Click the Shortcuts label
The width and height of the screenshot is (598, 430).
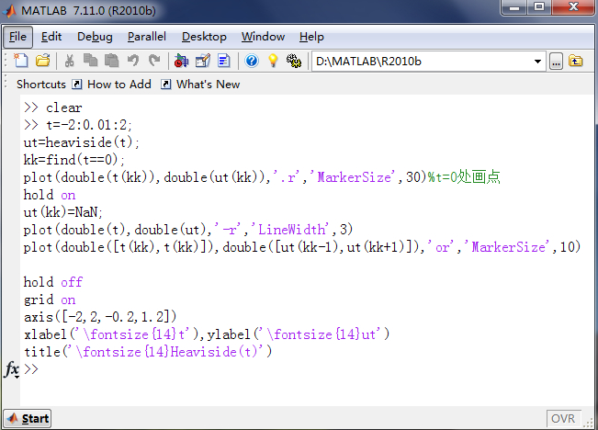coord(41,85)
